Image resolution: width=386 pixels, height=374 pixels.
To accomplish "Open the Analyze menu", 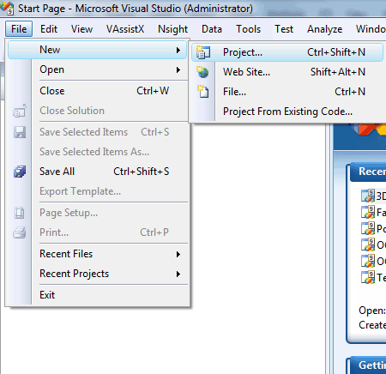I will click(x=324, y=29).
